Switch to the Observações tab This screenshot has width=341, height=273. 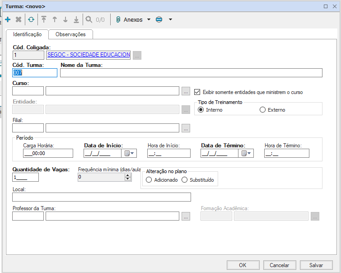click(70, 34)
